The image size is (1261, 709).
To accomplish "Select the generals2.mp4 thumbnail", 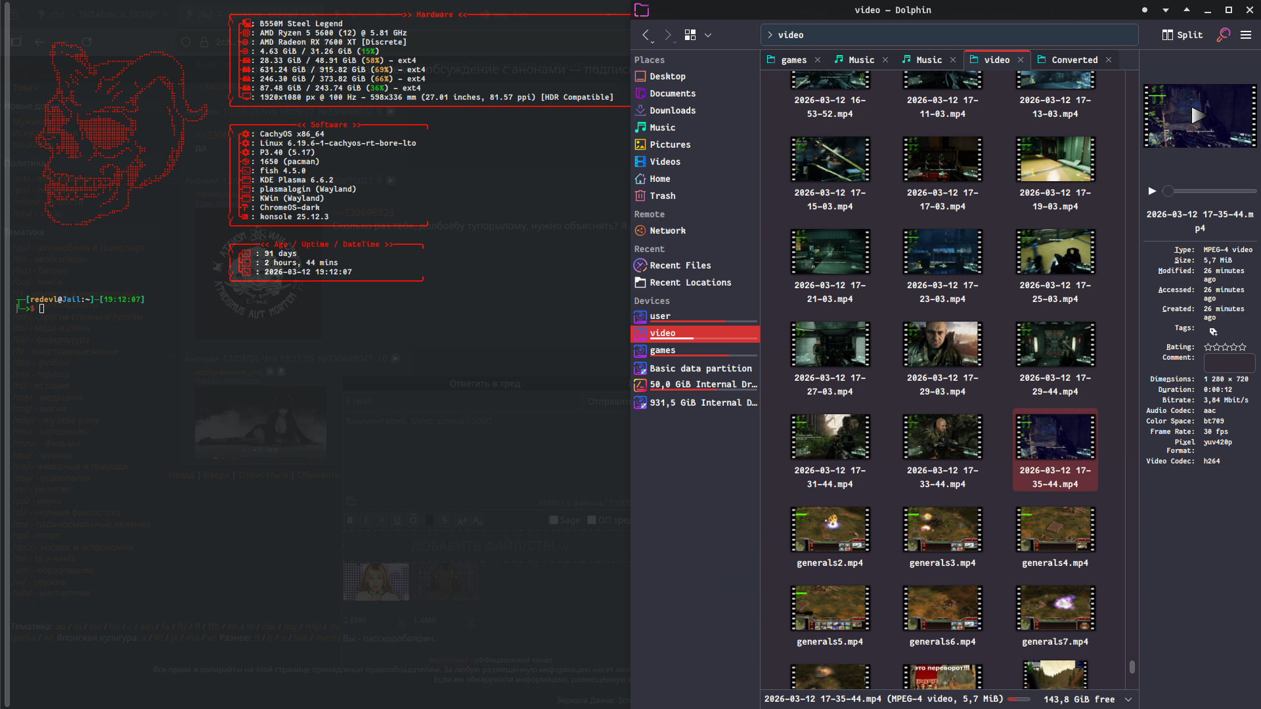I will pos(830,530).
